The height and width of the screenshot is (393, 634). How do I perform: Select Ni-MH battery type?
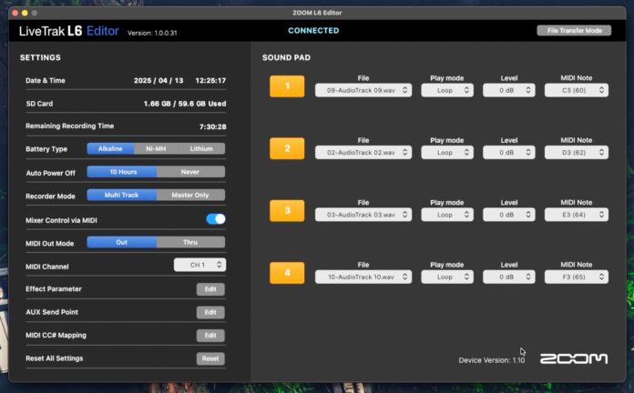coord(156,148)
